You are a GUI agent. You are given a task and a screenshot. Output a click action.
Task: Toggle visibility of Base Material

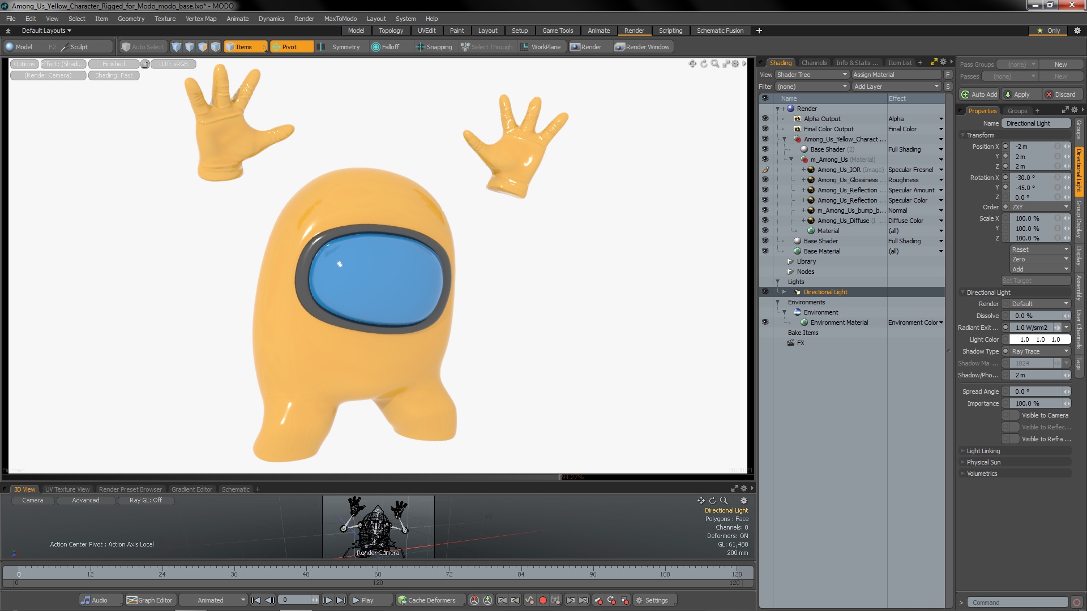765,251
